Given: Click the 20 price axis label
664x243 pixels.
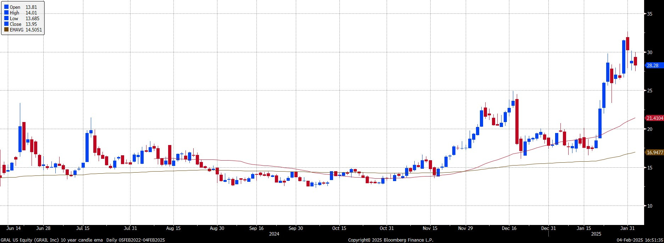Looking at the screenshot, I should (650, 129).
